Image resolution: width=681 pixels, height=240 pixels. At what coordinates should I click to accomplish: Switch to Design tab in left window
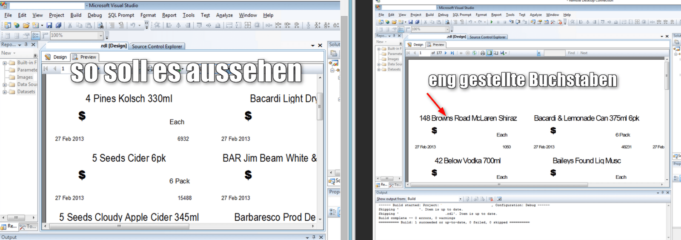56,57
